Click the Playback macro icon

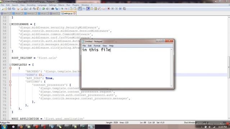click(x=116, y=9)
